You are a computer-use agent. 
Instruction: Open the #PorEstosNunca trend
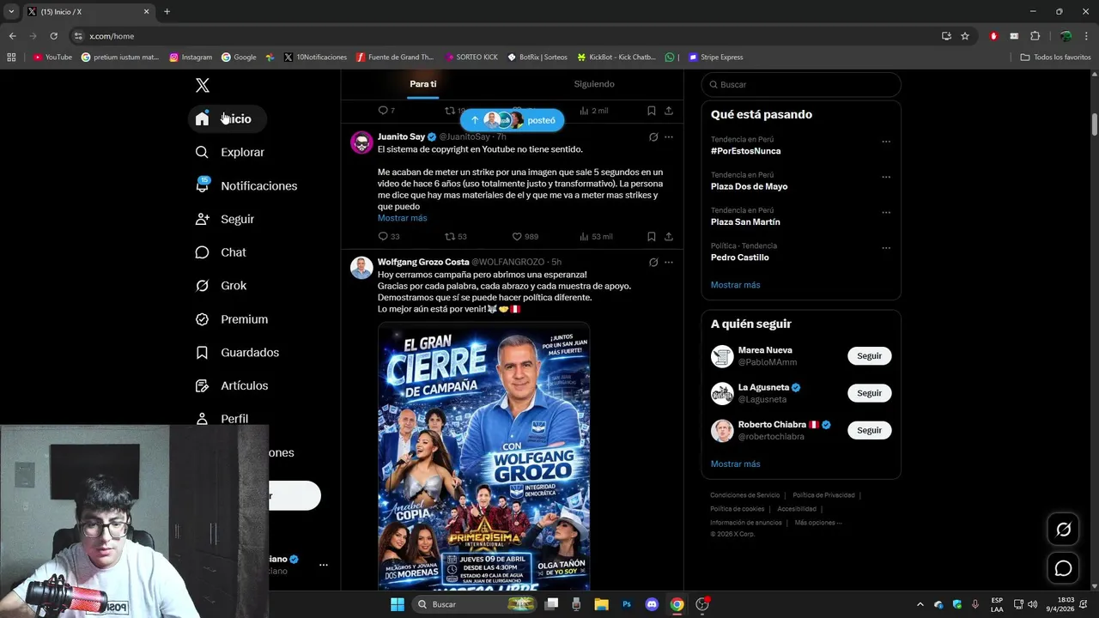[x=745, y=151]
